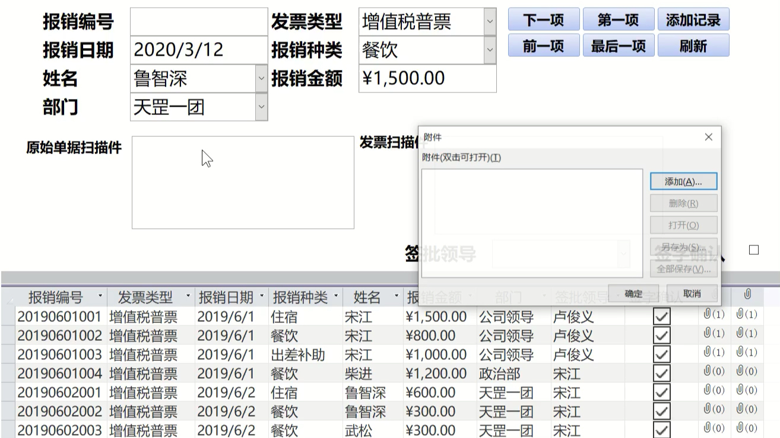Screen dimensions: 780x438
Task: Click 添加(A)... in the attachments dialog
Action: [x=684, y=182]
